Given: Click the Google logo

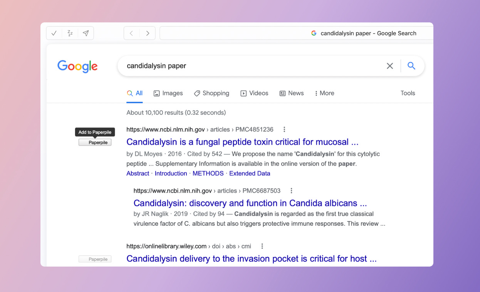Looking at the screenshot, I should [77, 66].
